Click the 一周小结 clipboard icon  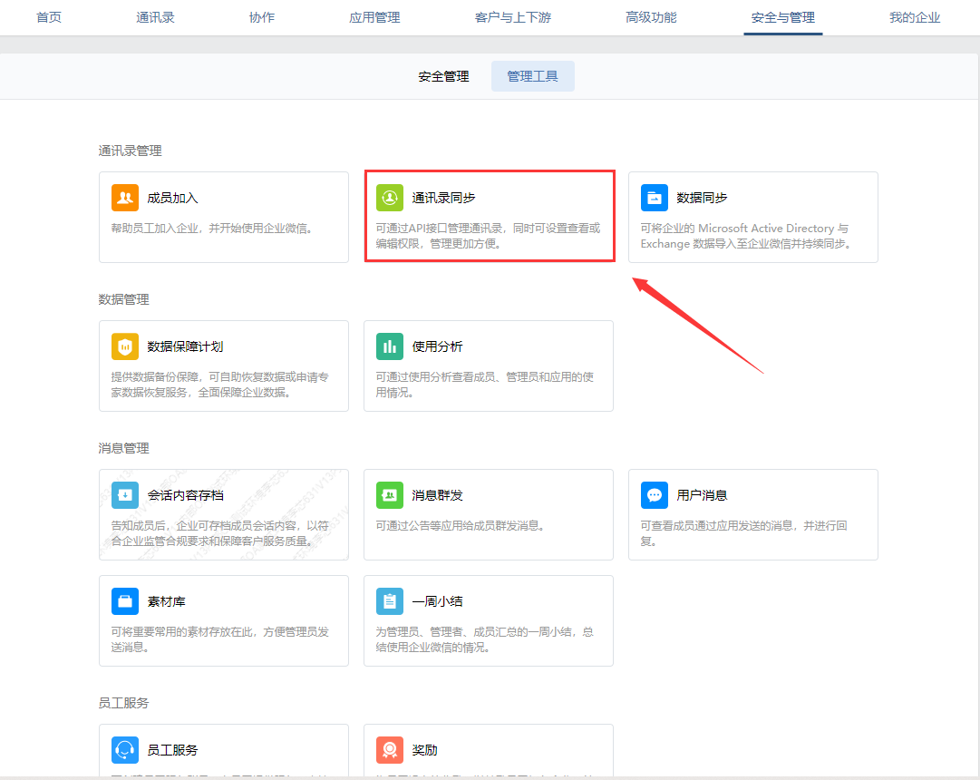pyautogui.click(x=390, y=601)
